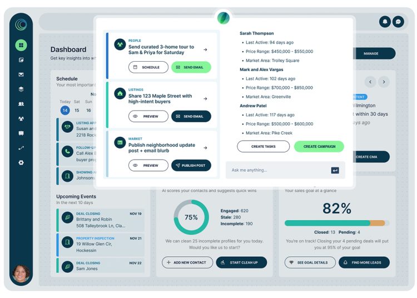
Task: Expand the Share 123 Maple Street arrow
Action: pos(205,99)
